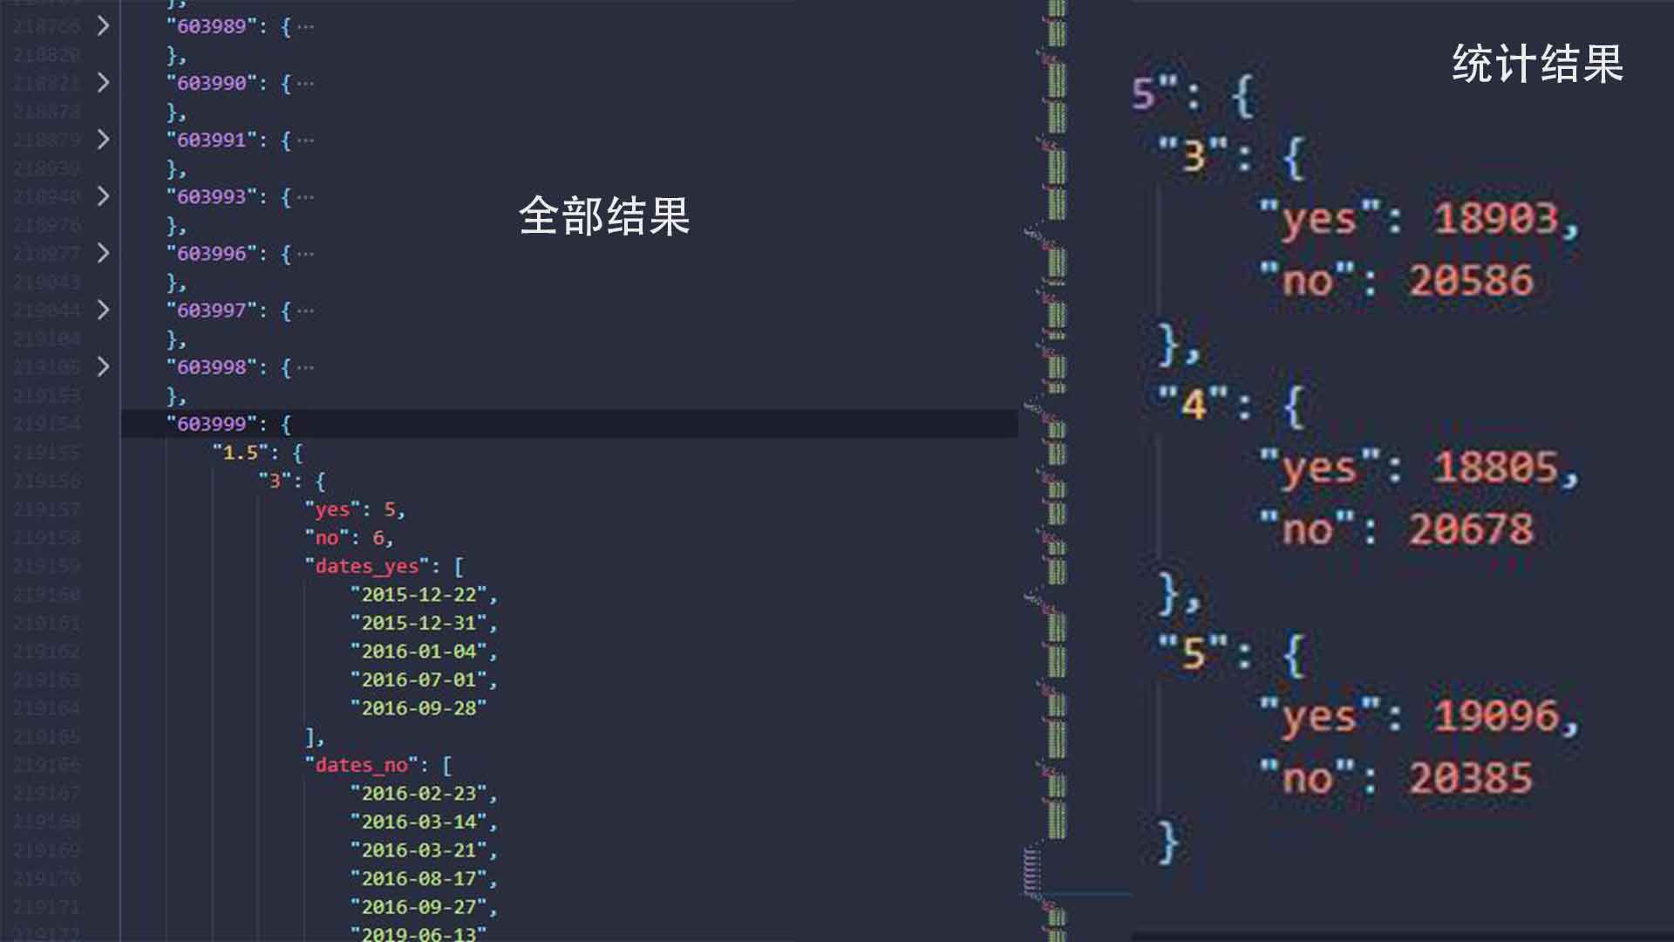
Task: Click the 全部结果 label text
Action: [x=603, y=215]
